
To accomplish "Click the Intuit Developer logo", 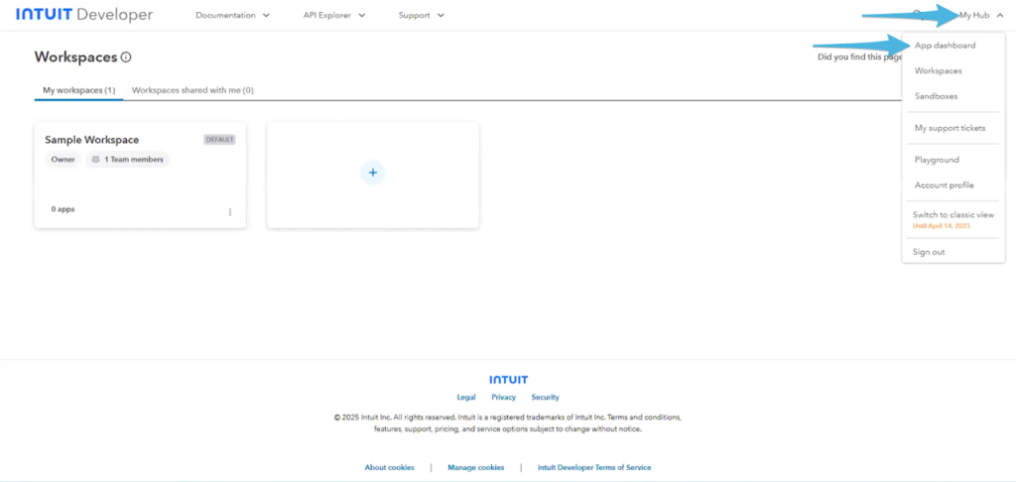I will coord(84,15).
